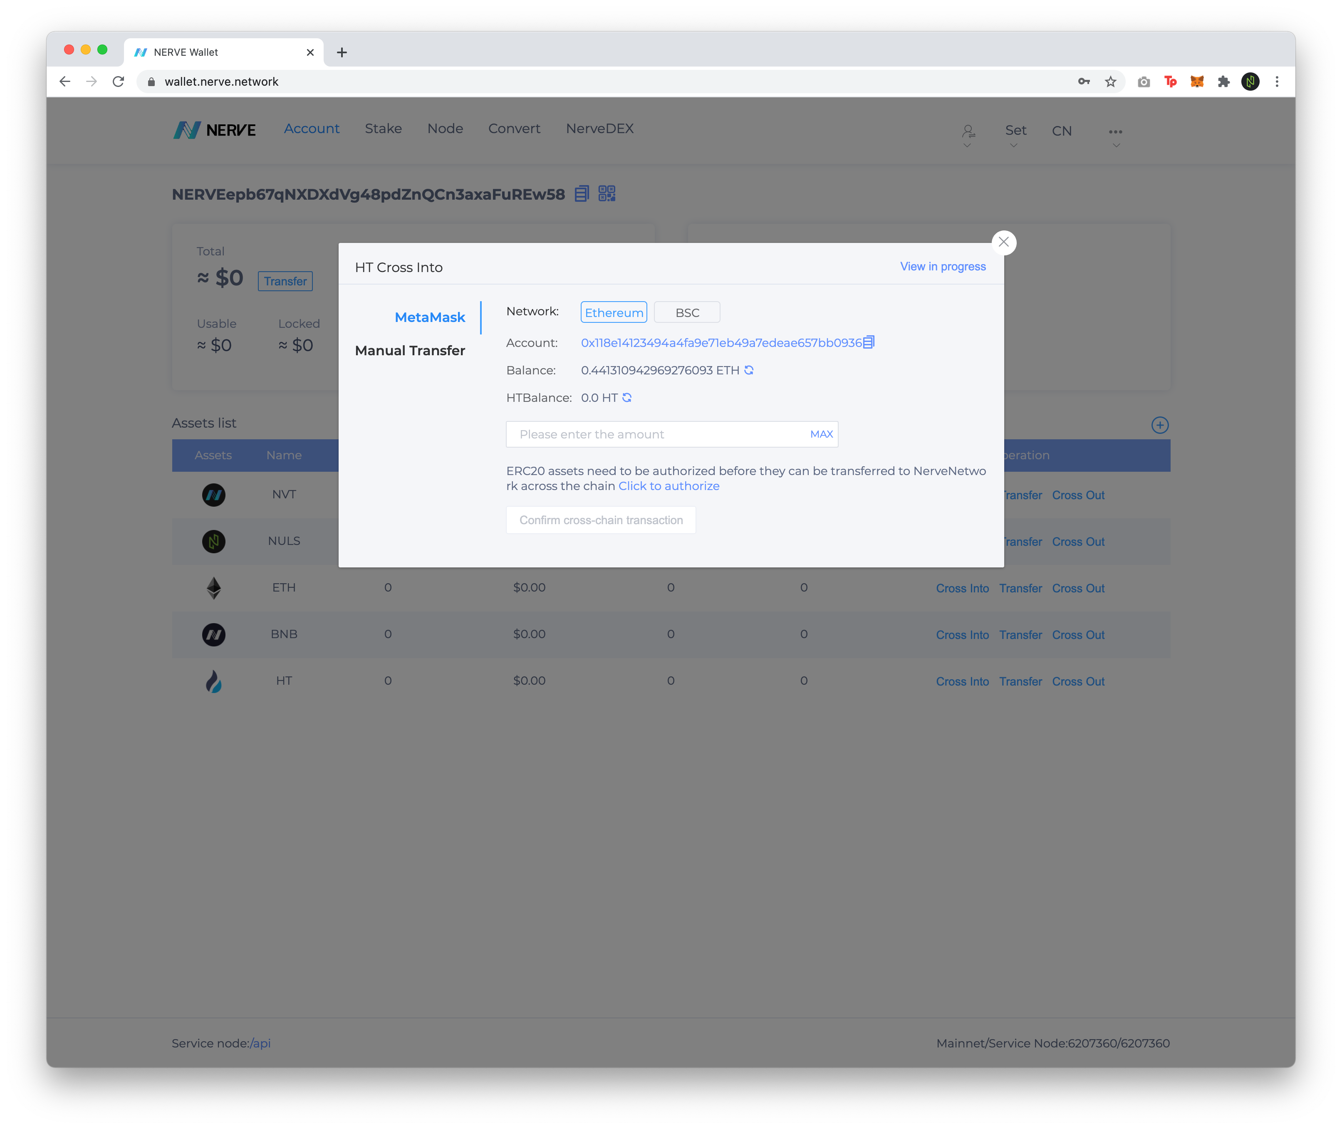Click View in progress link
The image size is (1342, 1129).
tap(943, 266)
